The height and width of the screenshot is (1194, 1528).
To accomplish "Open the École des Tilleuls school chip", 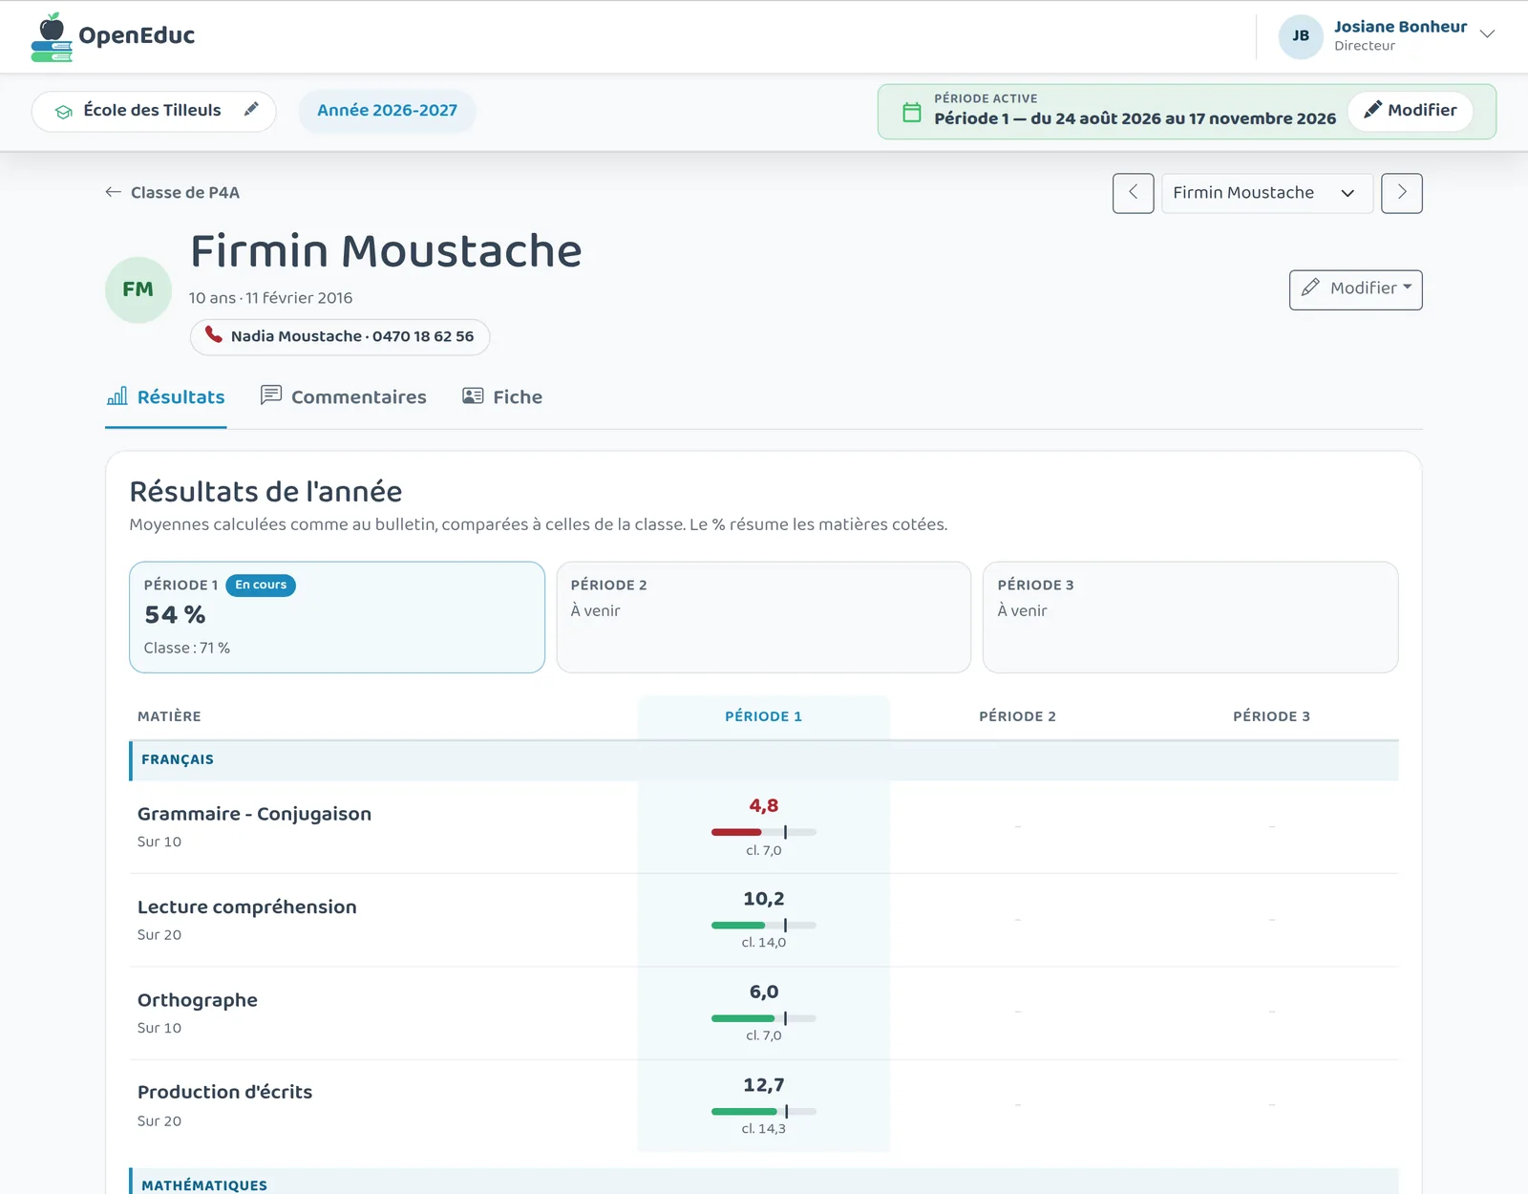I will coord(154,111).
